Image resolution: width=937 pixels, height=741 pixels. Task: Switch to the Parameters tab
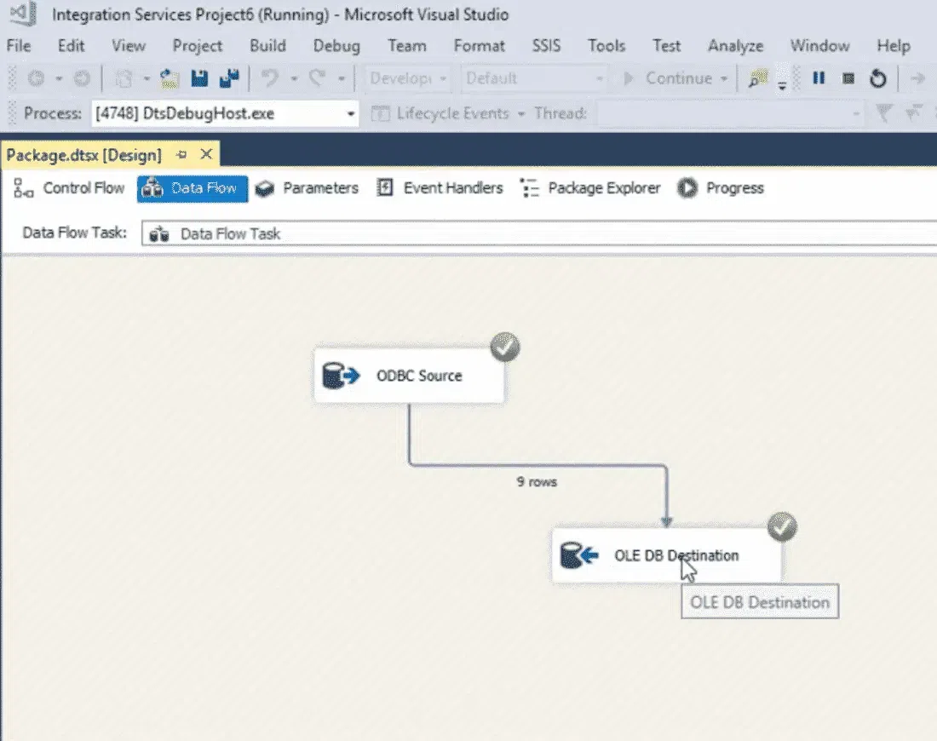307,188
